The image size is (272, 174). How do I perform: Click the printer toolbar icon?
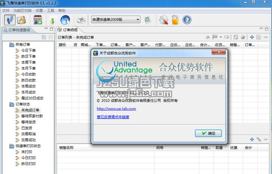(81, 20)
